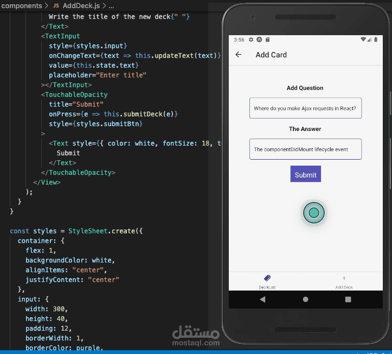The image size is (392, 354).
Task: Click the '</View>' closing tag line
Action: tap(47, 182)
